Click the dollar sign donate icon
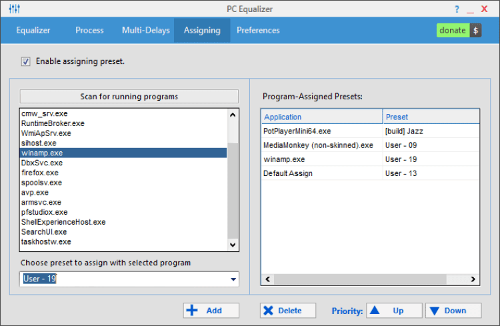Screen dimensions: 500x326 (x=475, y=31)
